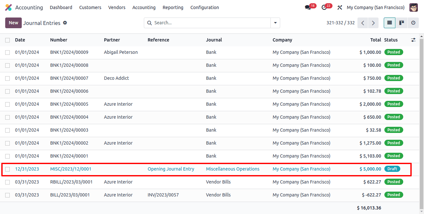Expand the search filter options dropdown
Viewport: 424px width, 214px height.
(275, 23)
